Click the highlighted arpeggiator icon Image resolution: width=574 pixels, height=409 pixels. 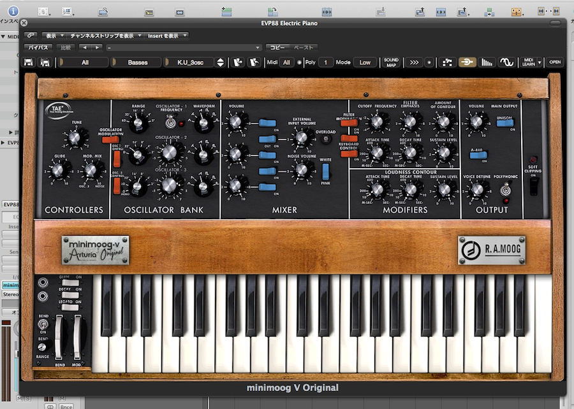(x=467, y=62)
